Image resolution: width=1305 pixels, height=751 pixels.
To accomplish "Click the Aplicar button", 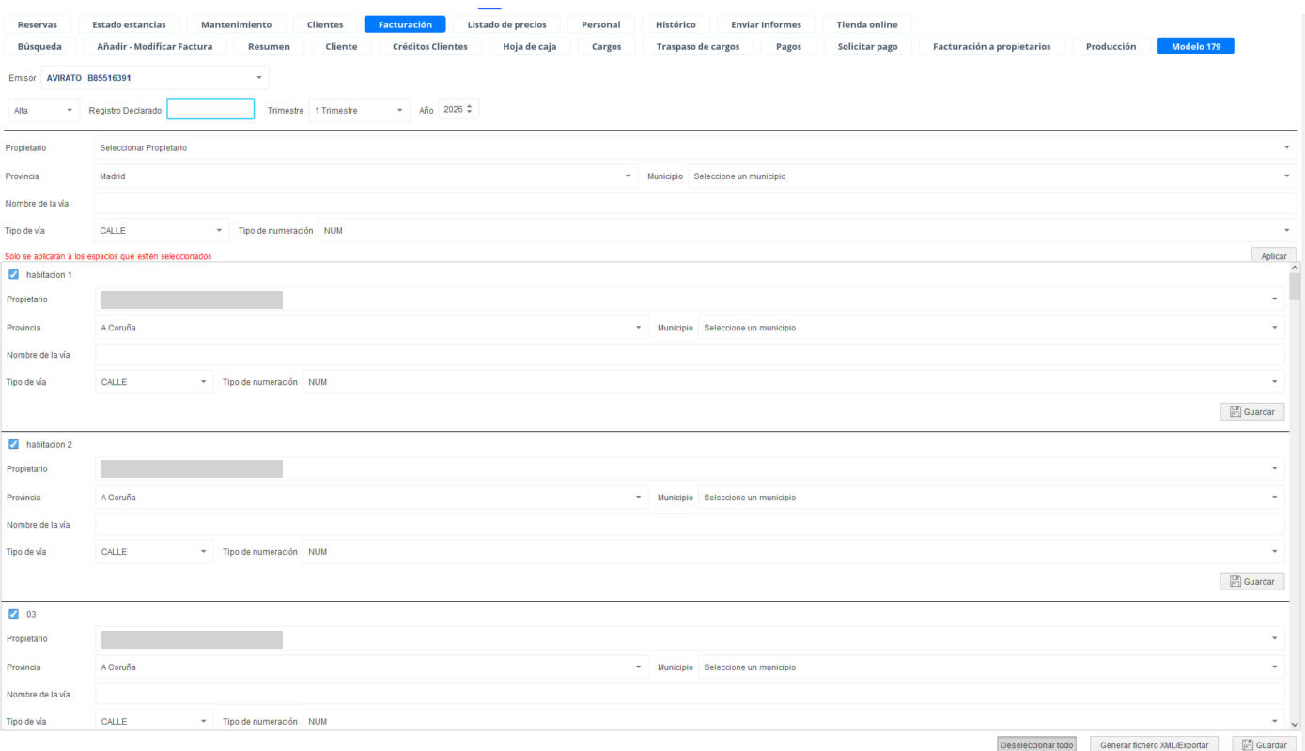I will coord(1274,256).
